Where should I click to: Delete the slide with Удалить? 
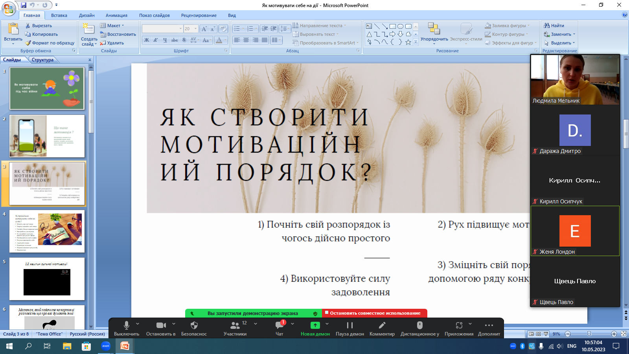(112, 43)
